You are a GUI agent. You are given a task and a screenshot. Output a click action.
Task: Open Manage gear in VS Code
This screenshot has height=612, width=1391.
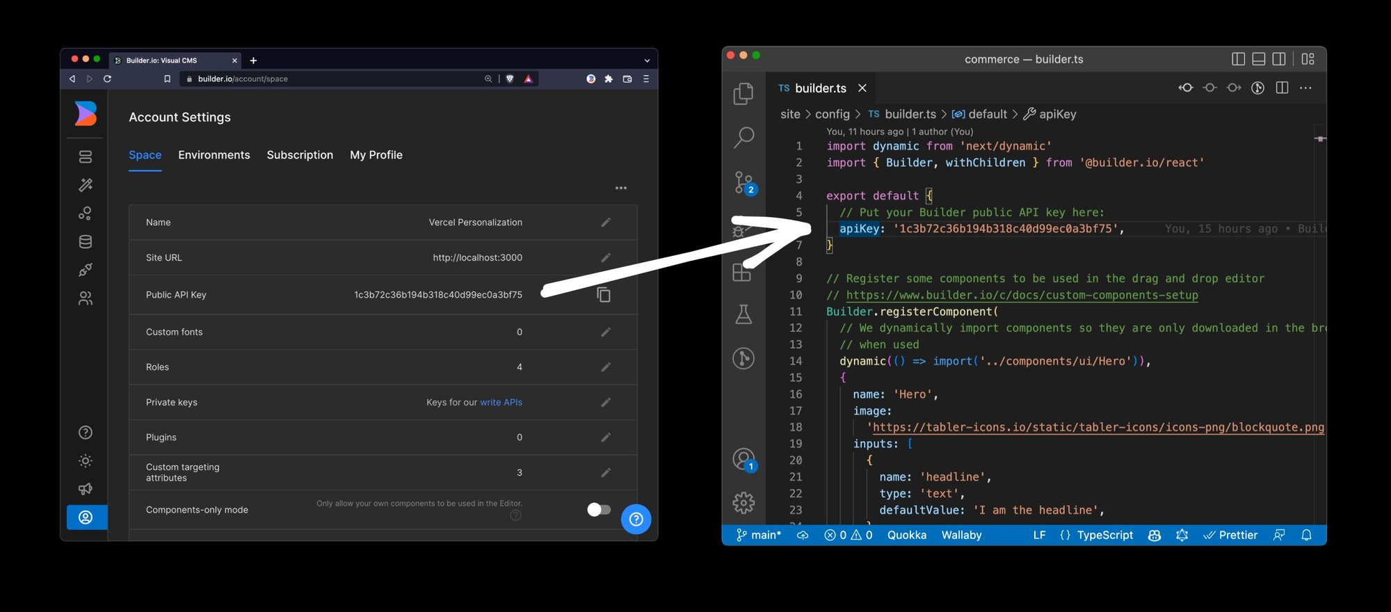(x=743, y=502)
